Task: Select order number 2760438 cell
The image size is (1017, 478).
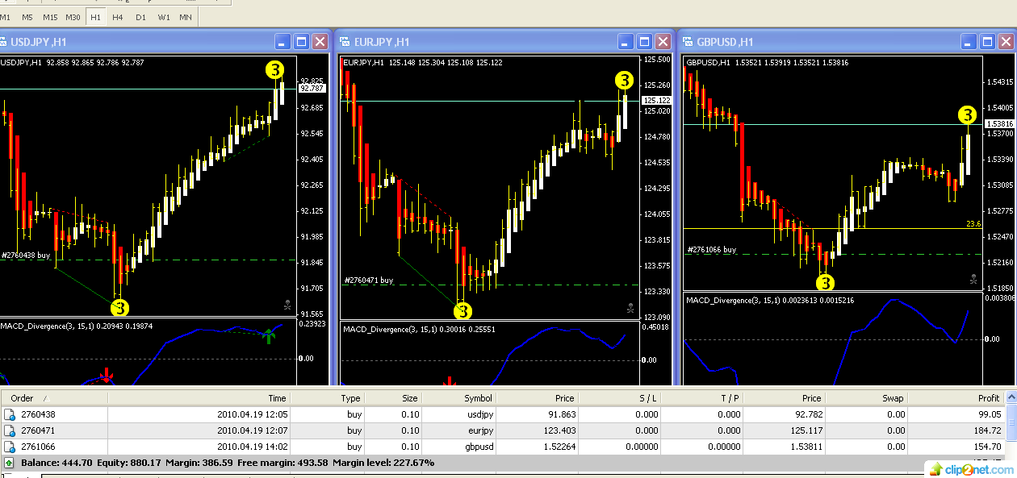Action: [38, 414]
